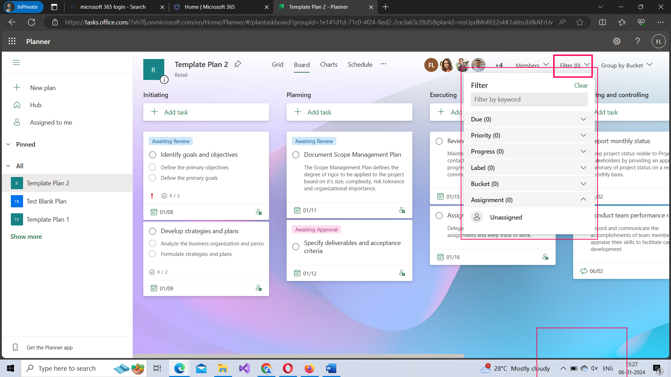Image resolution: width=671 pixels, height=377 pixels.
Task: Click the horizontal board scrollbar
Action: tap(299, 356)
